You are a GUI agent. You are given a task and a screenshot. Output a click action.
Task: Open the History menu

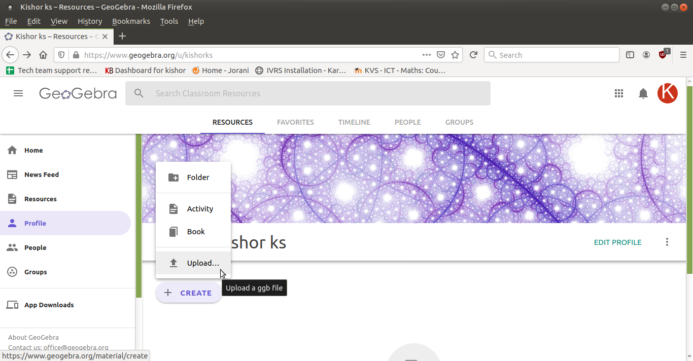90,21
